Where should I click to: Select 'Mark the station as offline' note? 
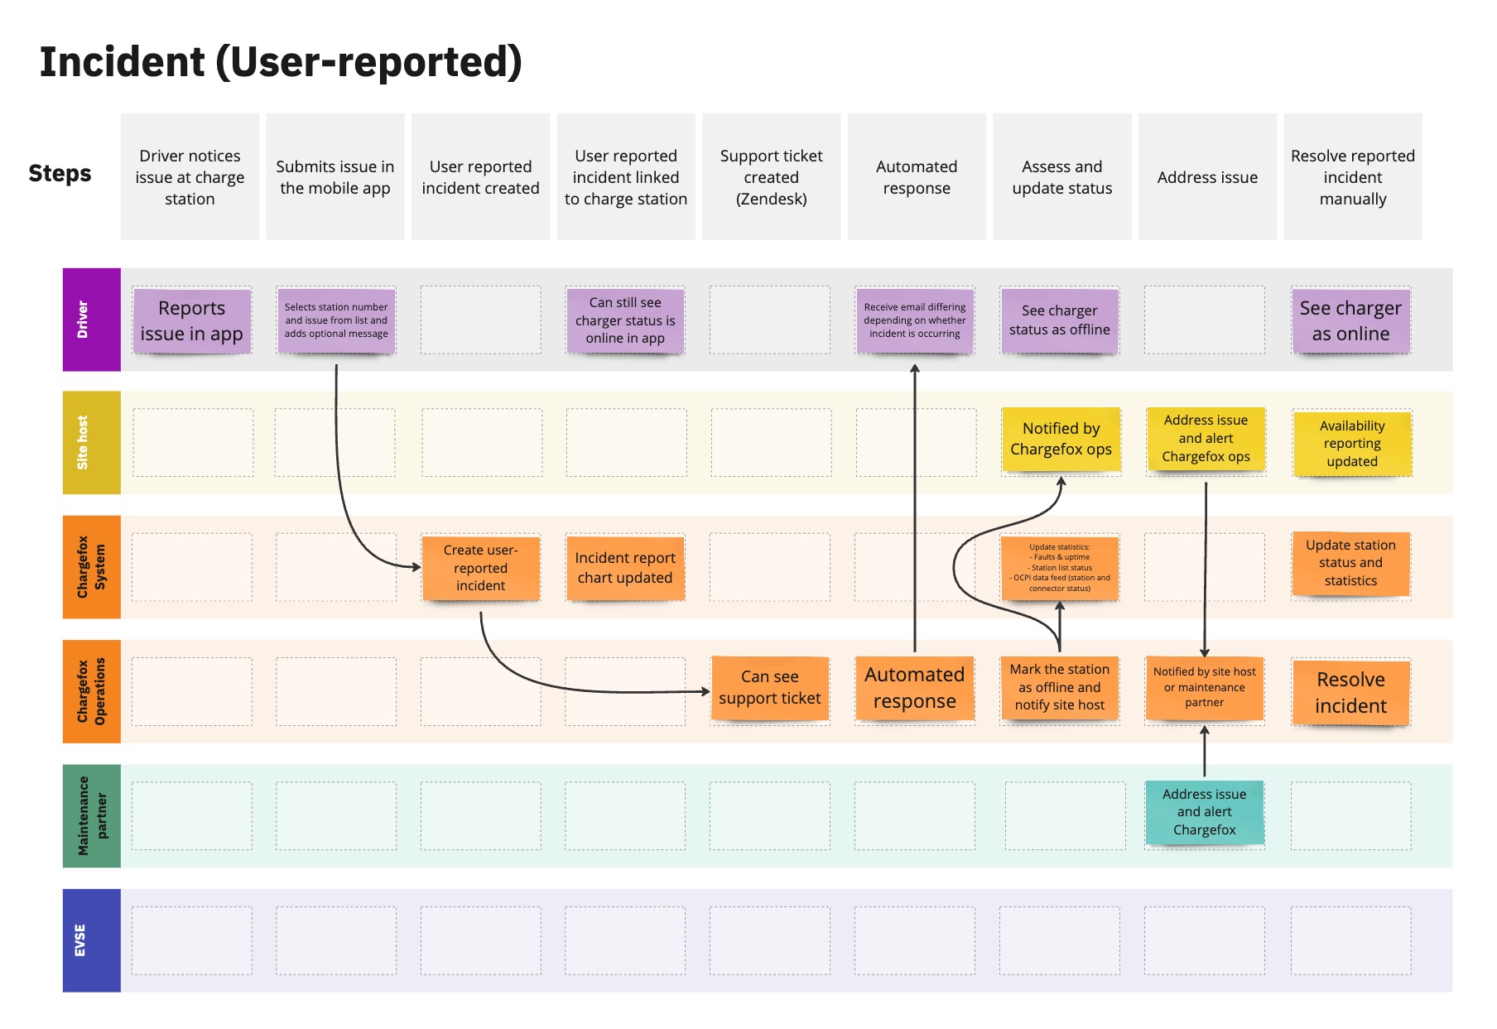pos(1060,688)
